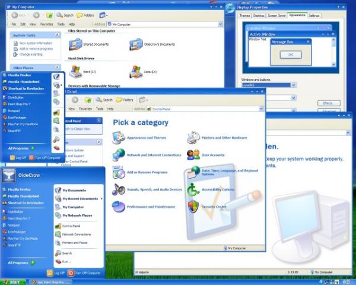Open the Tools menu in My Computer window
This screenshot has width=356, height=285.
coord(61,24)
